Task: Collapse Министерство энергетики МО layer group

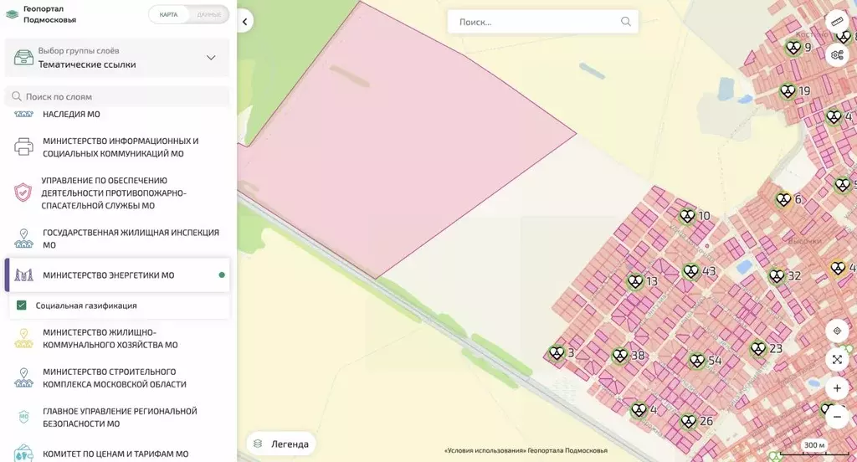Action: pyautogui.click(x=117, y=275)
